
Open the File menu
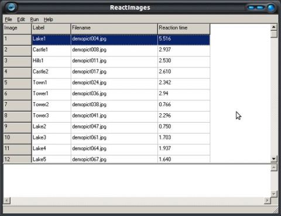[8, 19]
